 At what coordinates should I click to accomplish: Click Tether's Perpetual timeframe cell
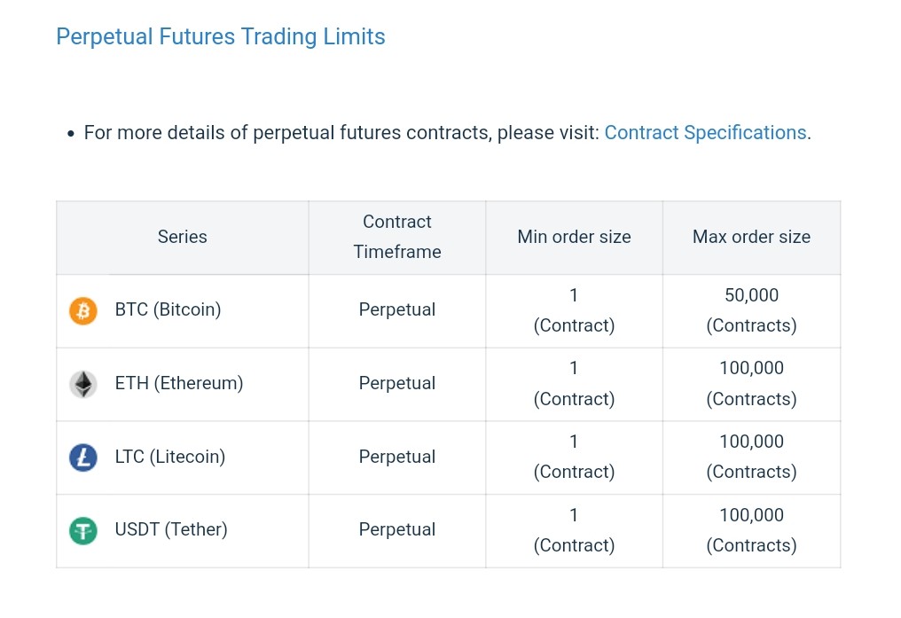[397, 529]
